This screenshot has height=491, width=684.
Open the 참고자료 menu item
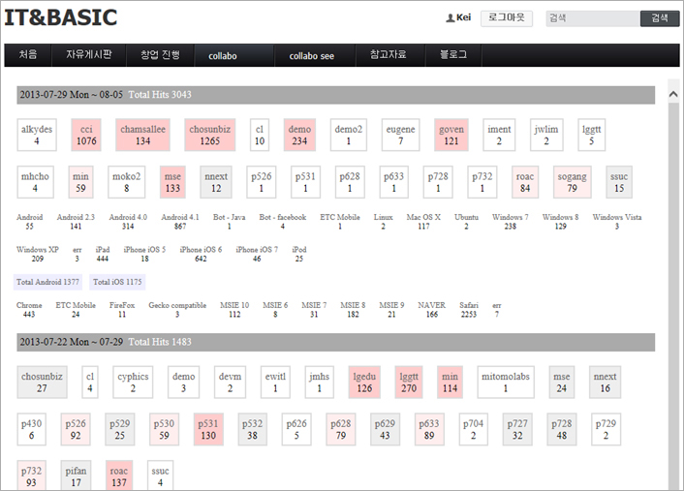pyautogui.click(x=387, y=55)
